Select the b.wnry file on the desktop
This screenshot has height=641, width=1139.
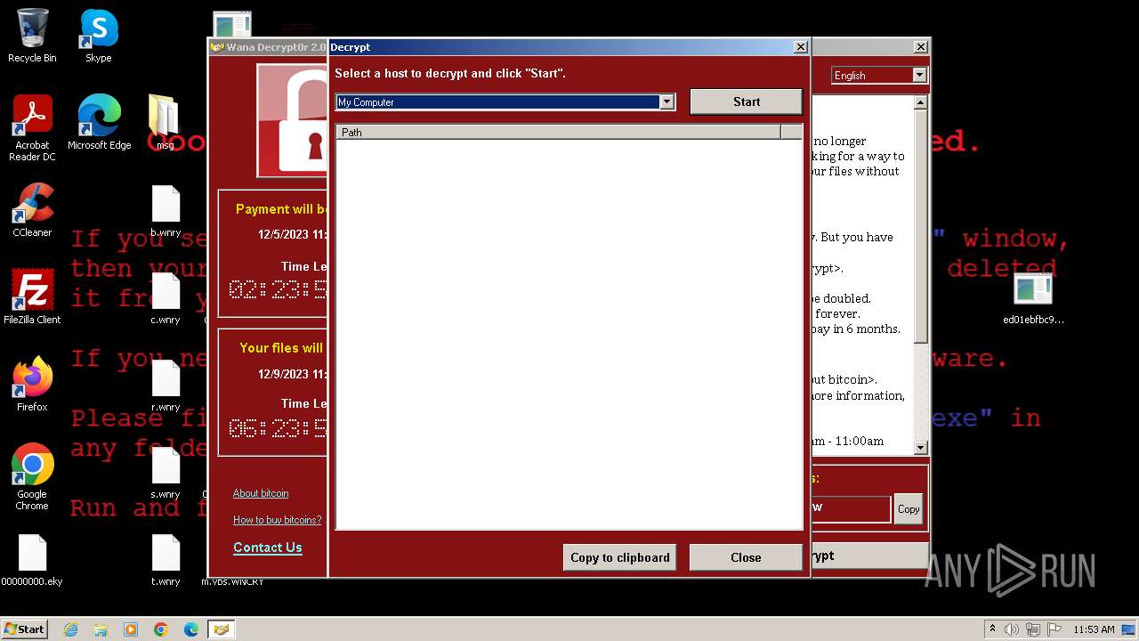click(x=166, y=212)
